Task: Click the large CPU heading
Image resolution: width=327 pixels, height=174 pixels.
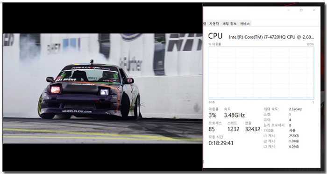Action: [215, 36]
